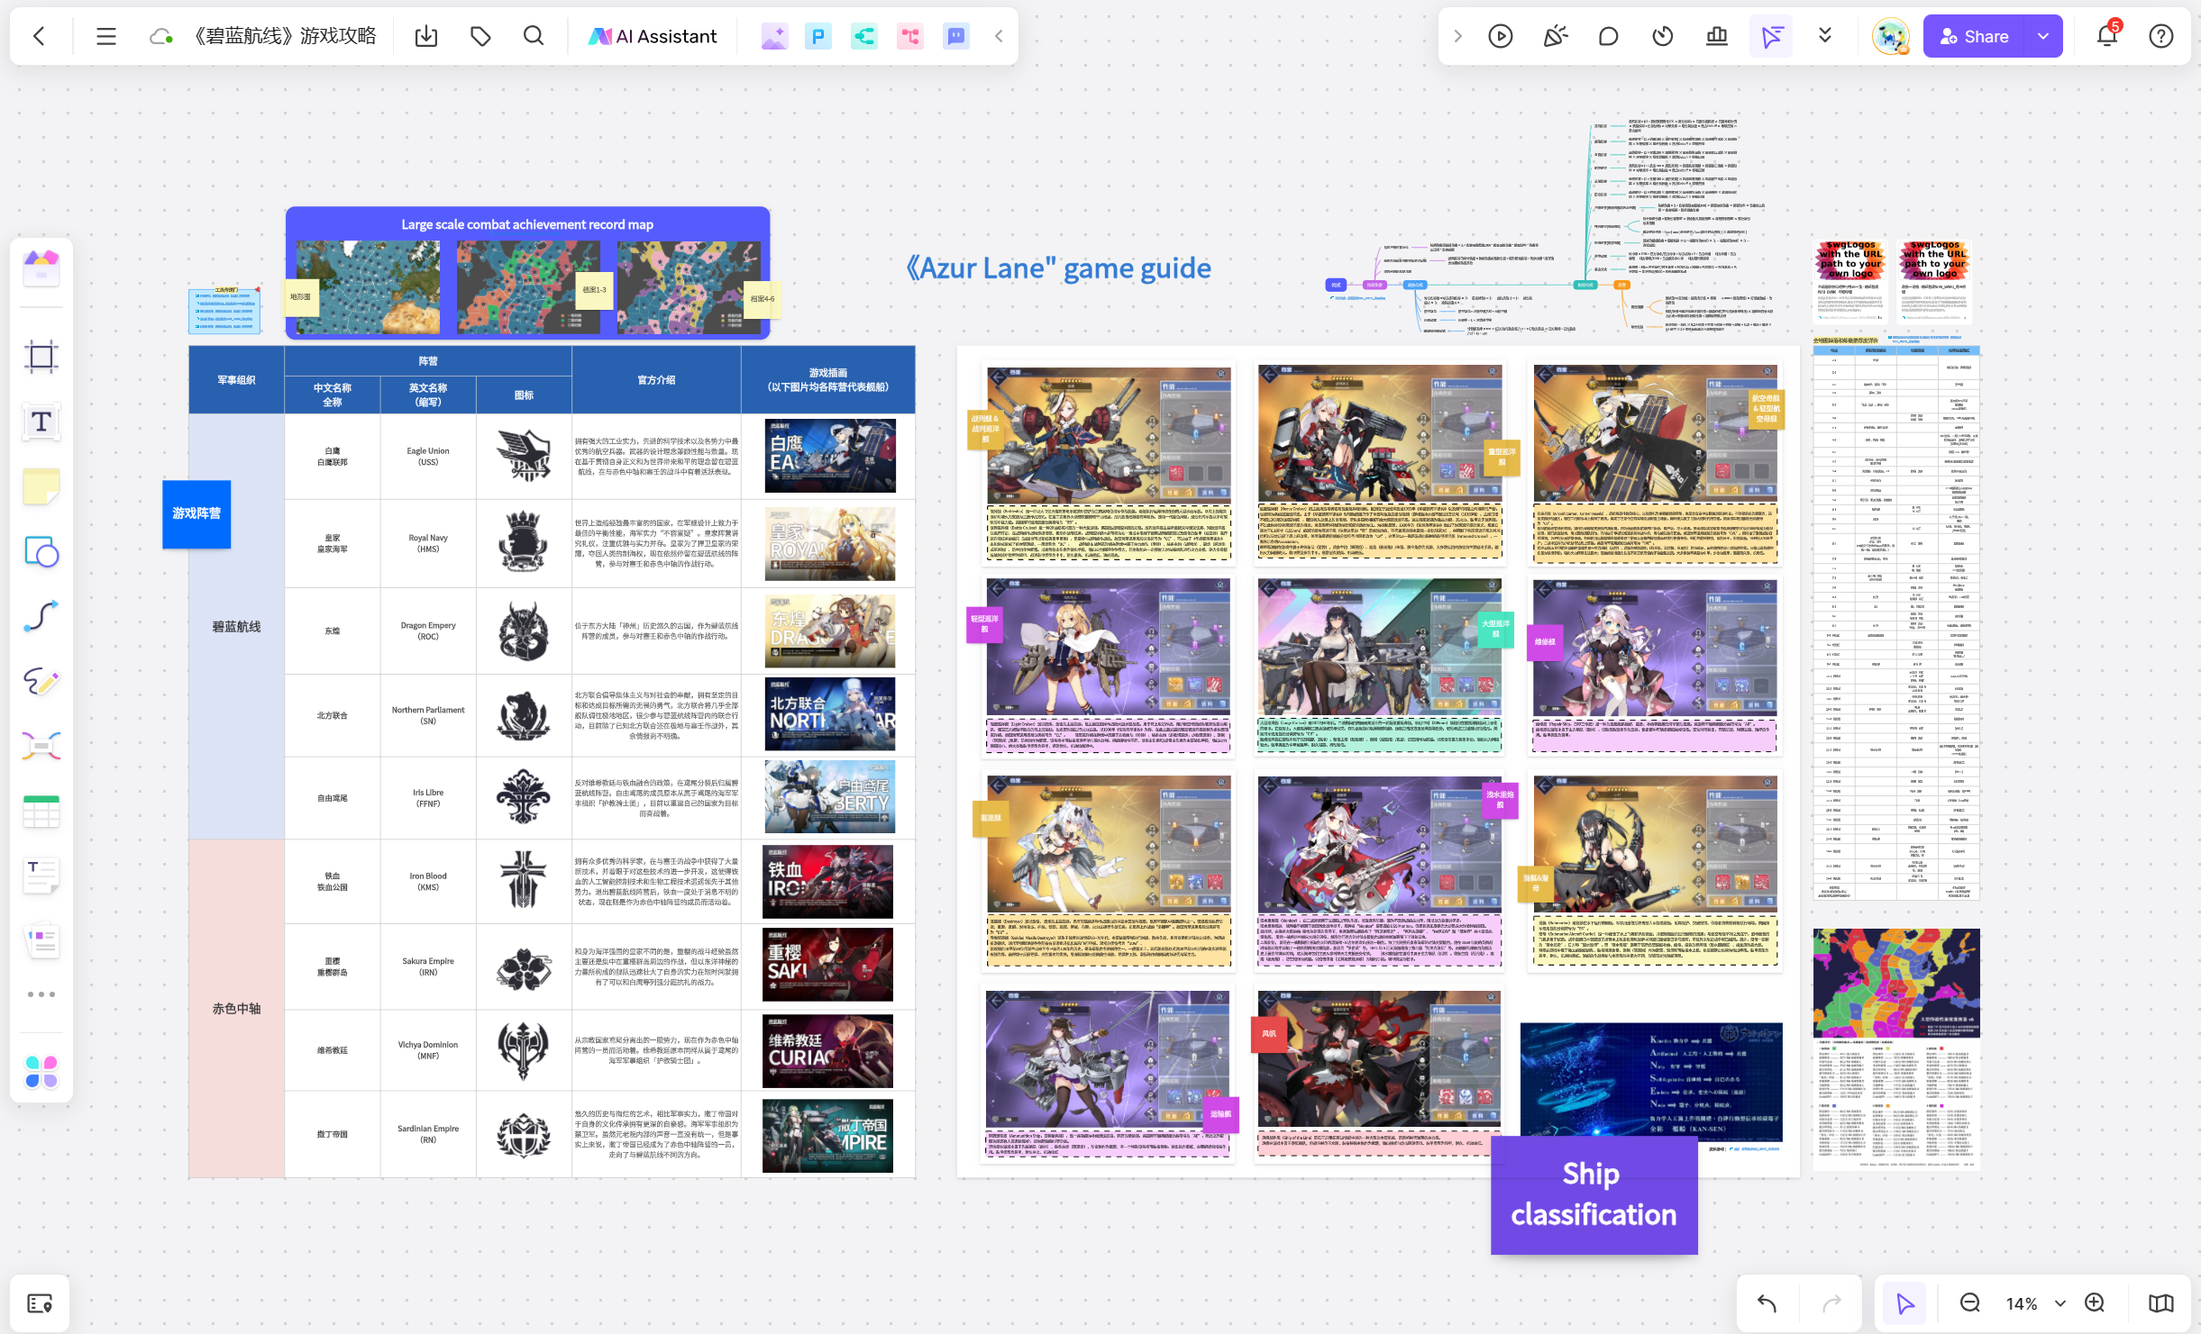Screen dimensions: 2201x1334
Task: Expand the right toolbar chevron
Action: point(1457,36)
